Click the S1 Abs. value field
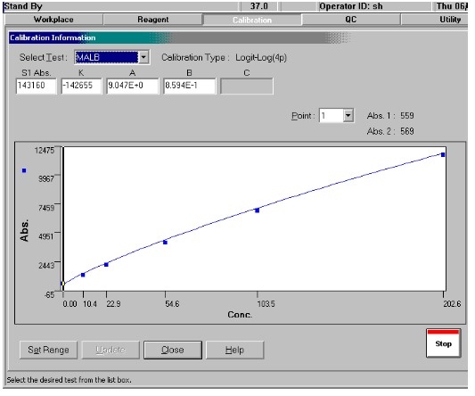 click(36, 86)
